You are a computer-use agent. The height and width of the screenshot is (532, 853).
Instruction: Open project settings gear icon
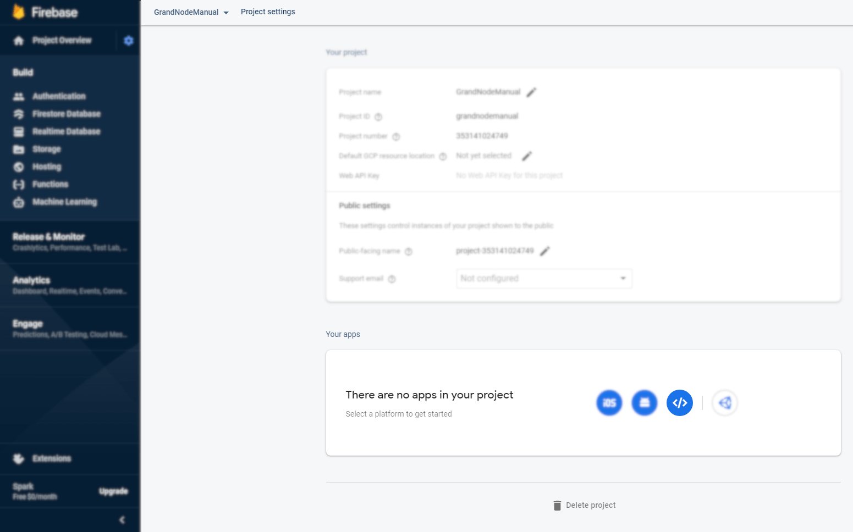click(129, 41)
